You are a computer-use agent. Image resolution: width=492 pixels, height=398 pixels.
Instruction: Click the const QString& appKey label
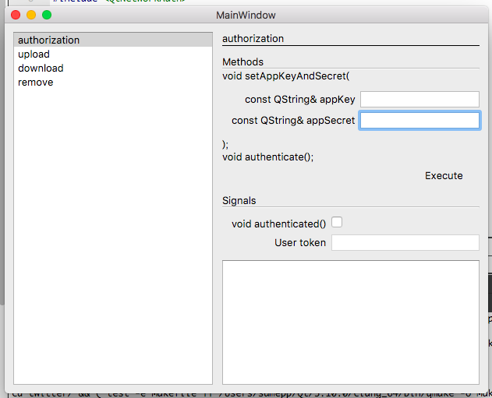pos(299,100)
